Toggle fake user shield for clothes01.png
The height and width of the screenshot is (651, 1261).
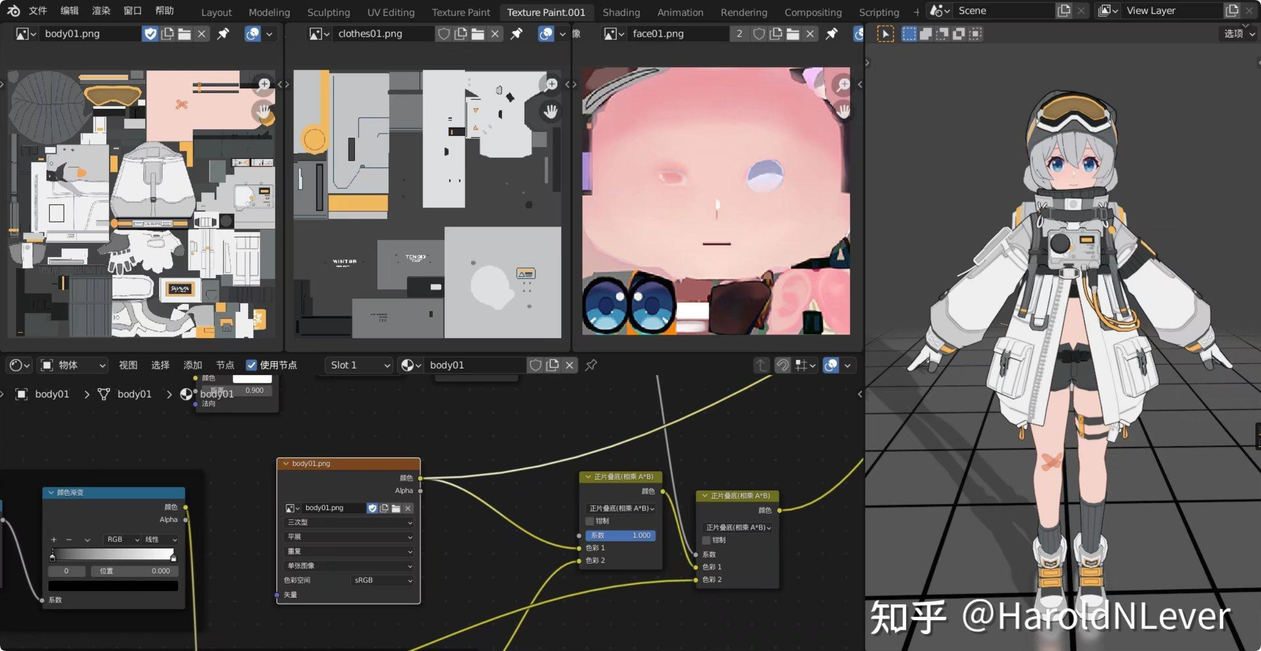click(x=444, y=34)
